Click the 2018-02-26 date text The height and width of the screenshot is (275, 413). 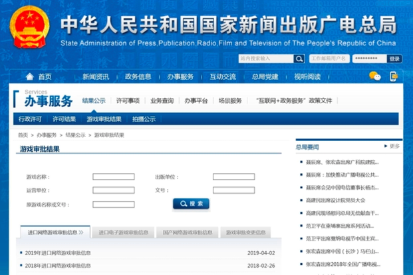coord(261,266)
